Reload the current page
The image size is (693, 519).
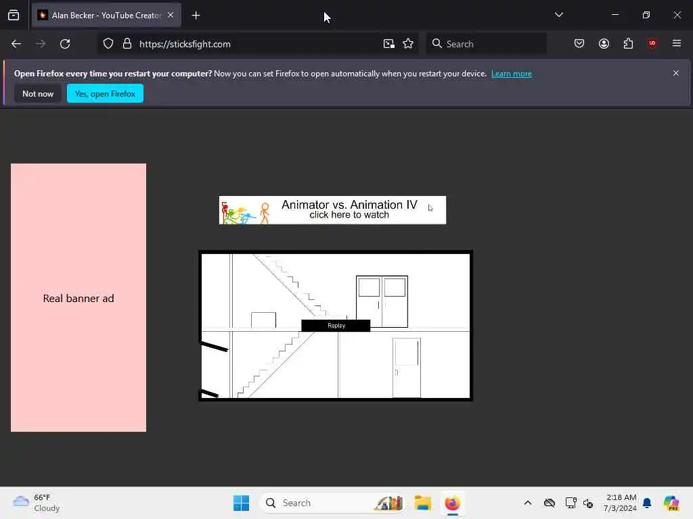click(x=65, y=44)
